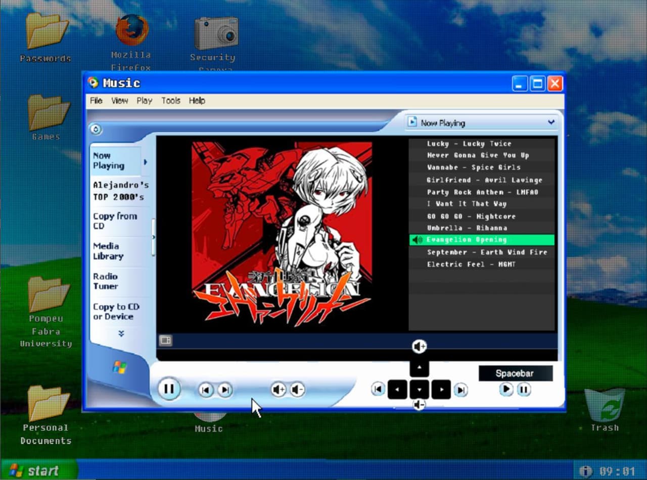Click the info icon in system tray

[x=586, y=471]
